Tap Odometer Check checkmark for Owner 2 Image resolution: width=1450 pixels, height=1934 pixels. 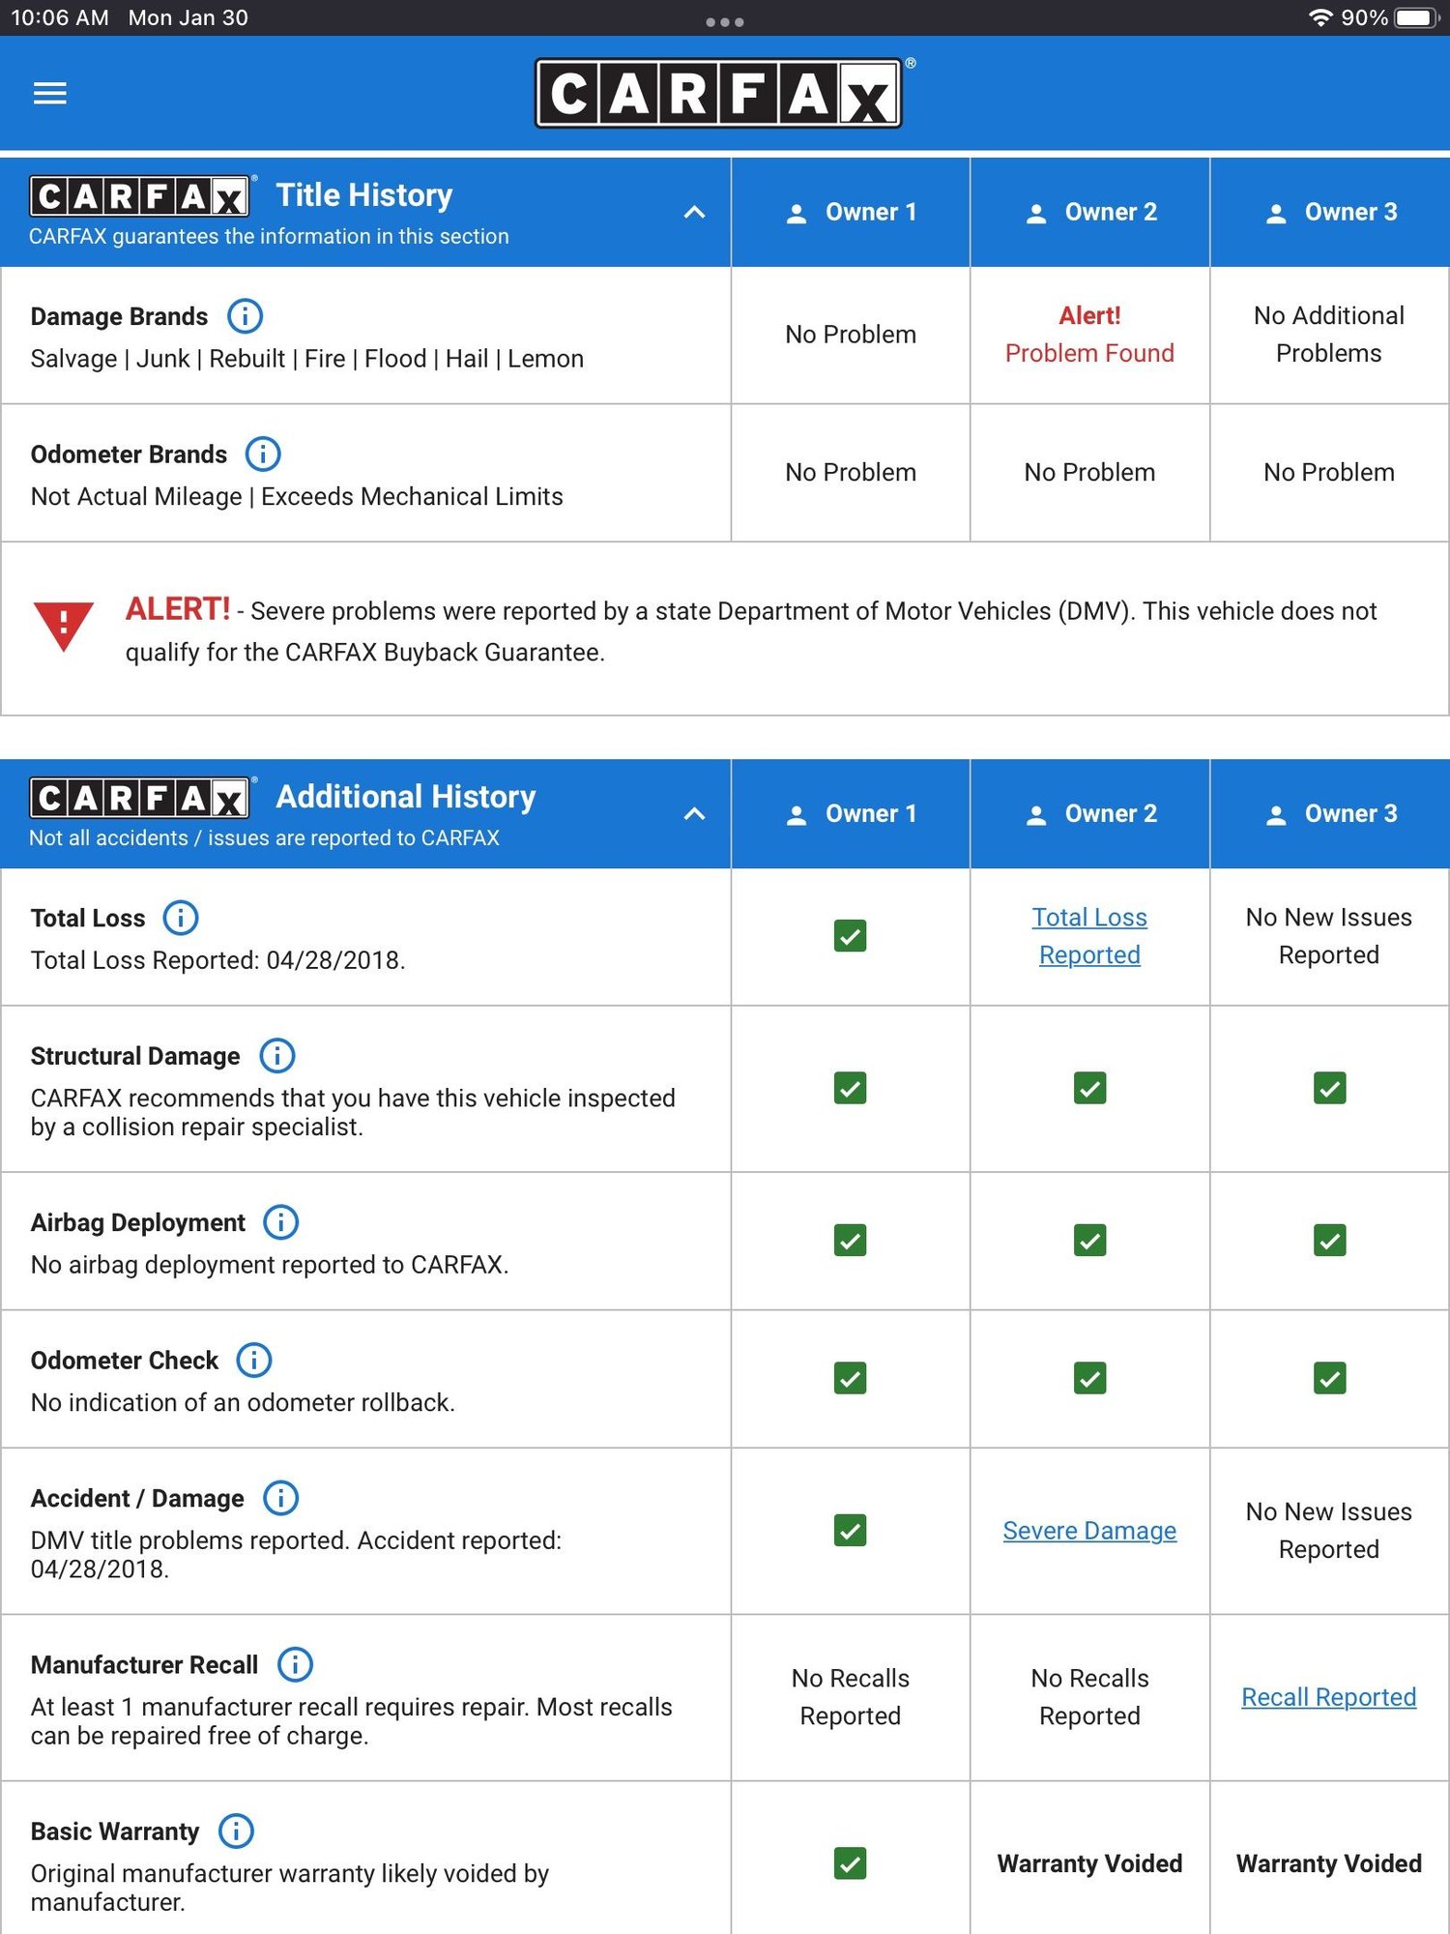point(1090,1378)
